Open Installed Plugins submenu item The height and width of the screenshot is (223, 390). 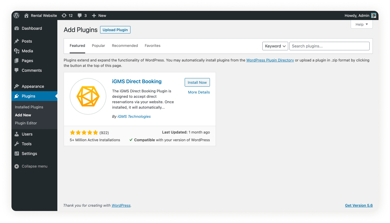(x=29, y=107)
